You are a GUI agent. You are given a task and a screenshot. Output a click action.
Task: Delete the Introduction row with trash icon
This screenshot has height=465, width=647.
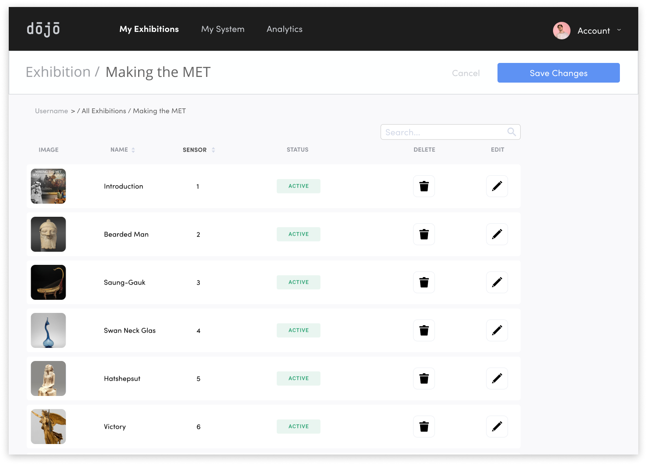[424, 186]
